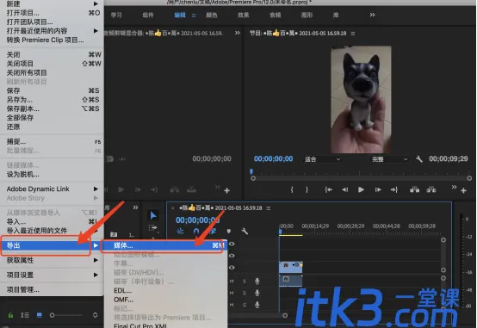Toggle linked selection icon in timeline

[x=213, y=232]
